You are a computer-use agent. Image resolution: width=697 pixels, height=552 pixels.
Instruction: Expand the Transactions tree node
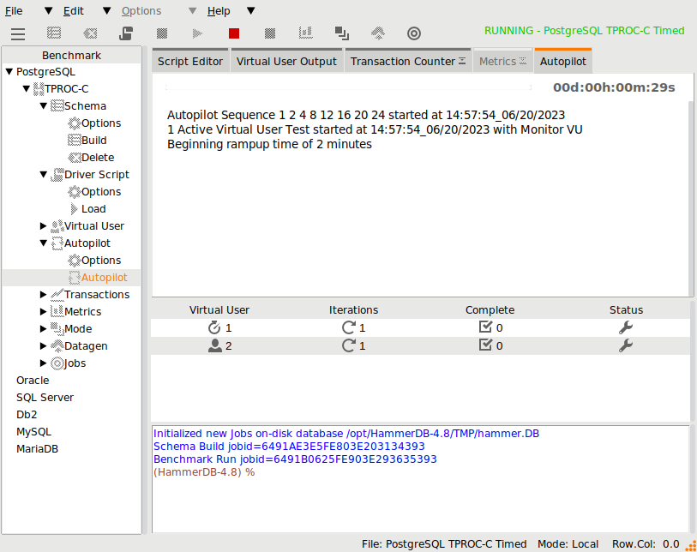[43, 294]
